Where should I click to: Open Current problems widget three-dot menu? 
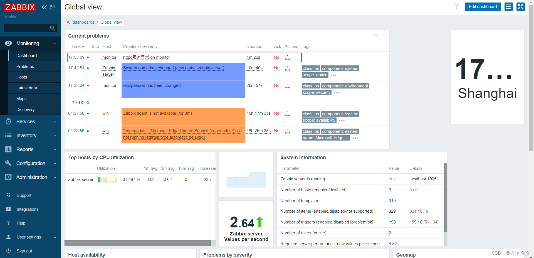[x=384, y=35]
